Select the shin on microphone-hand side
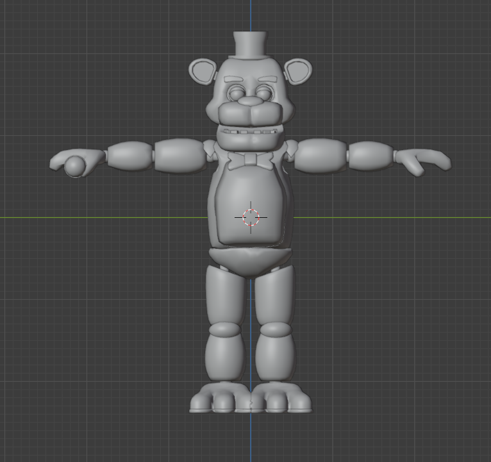Viewport: 491px width, 462px height. point(225,357)
